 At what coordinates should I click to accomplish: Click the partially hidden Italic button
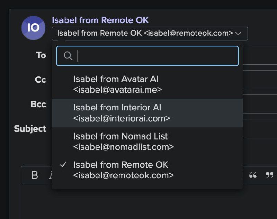[x=51, y=175]
